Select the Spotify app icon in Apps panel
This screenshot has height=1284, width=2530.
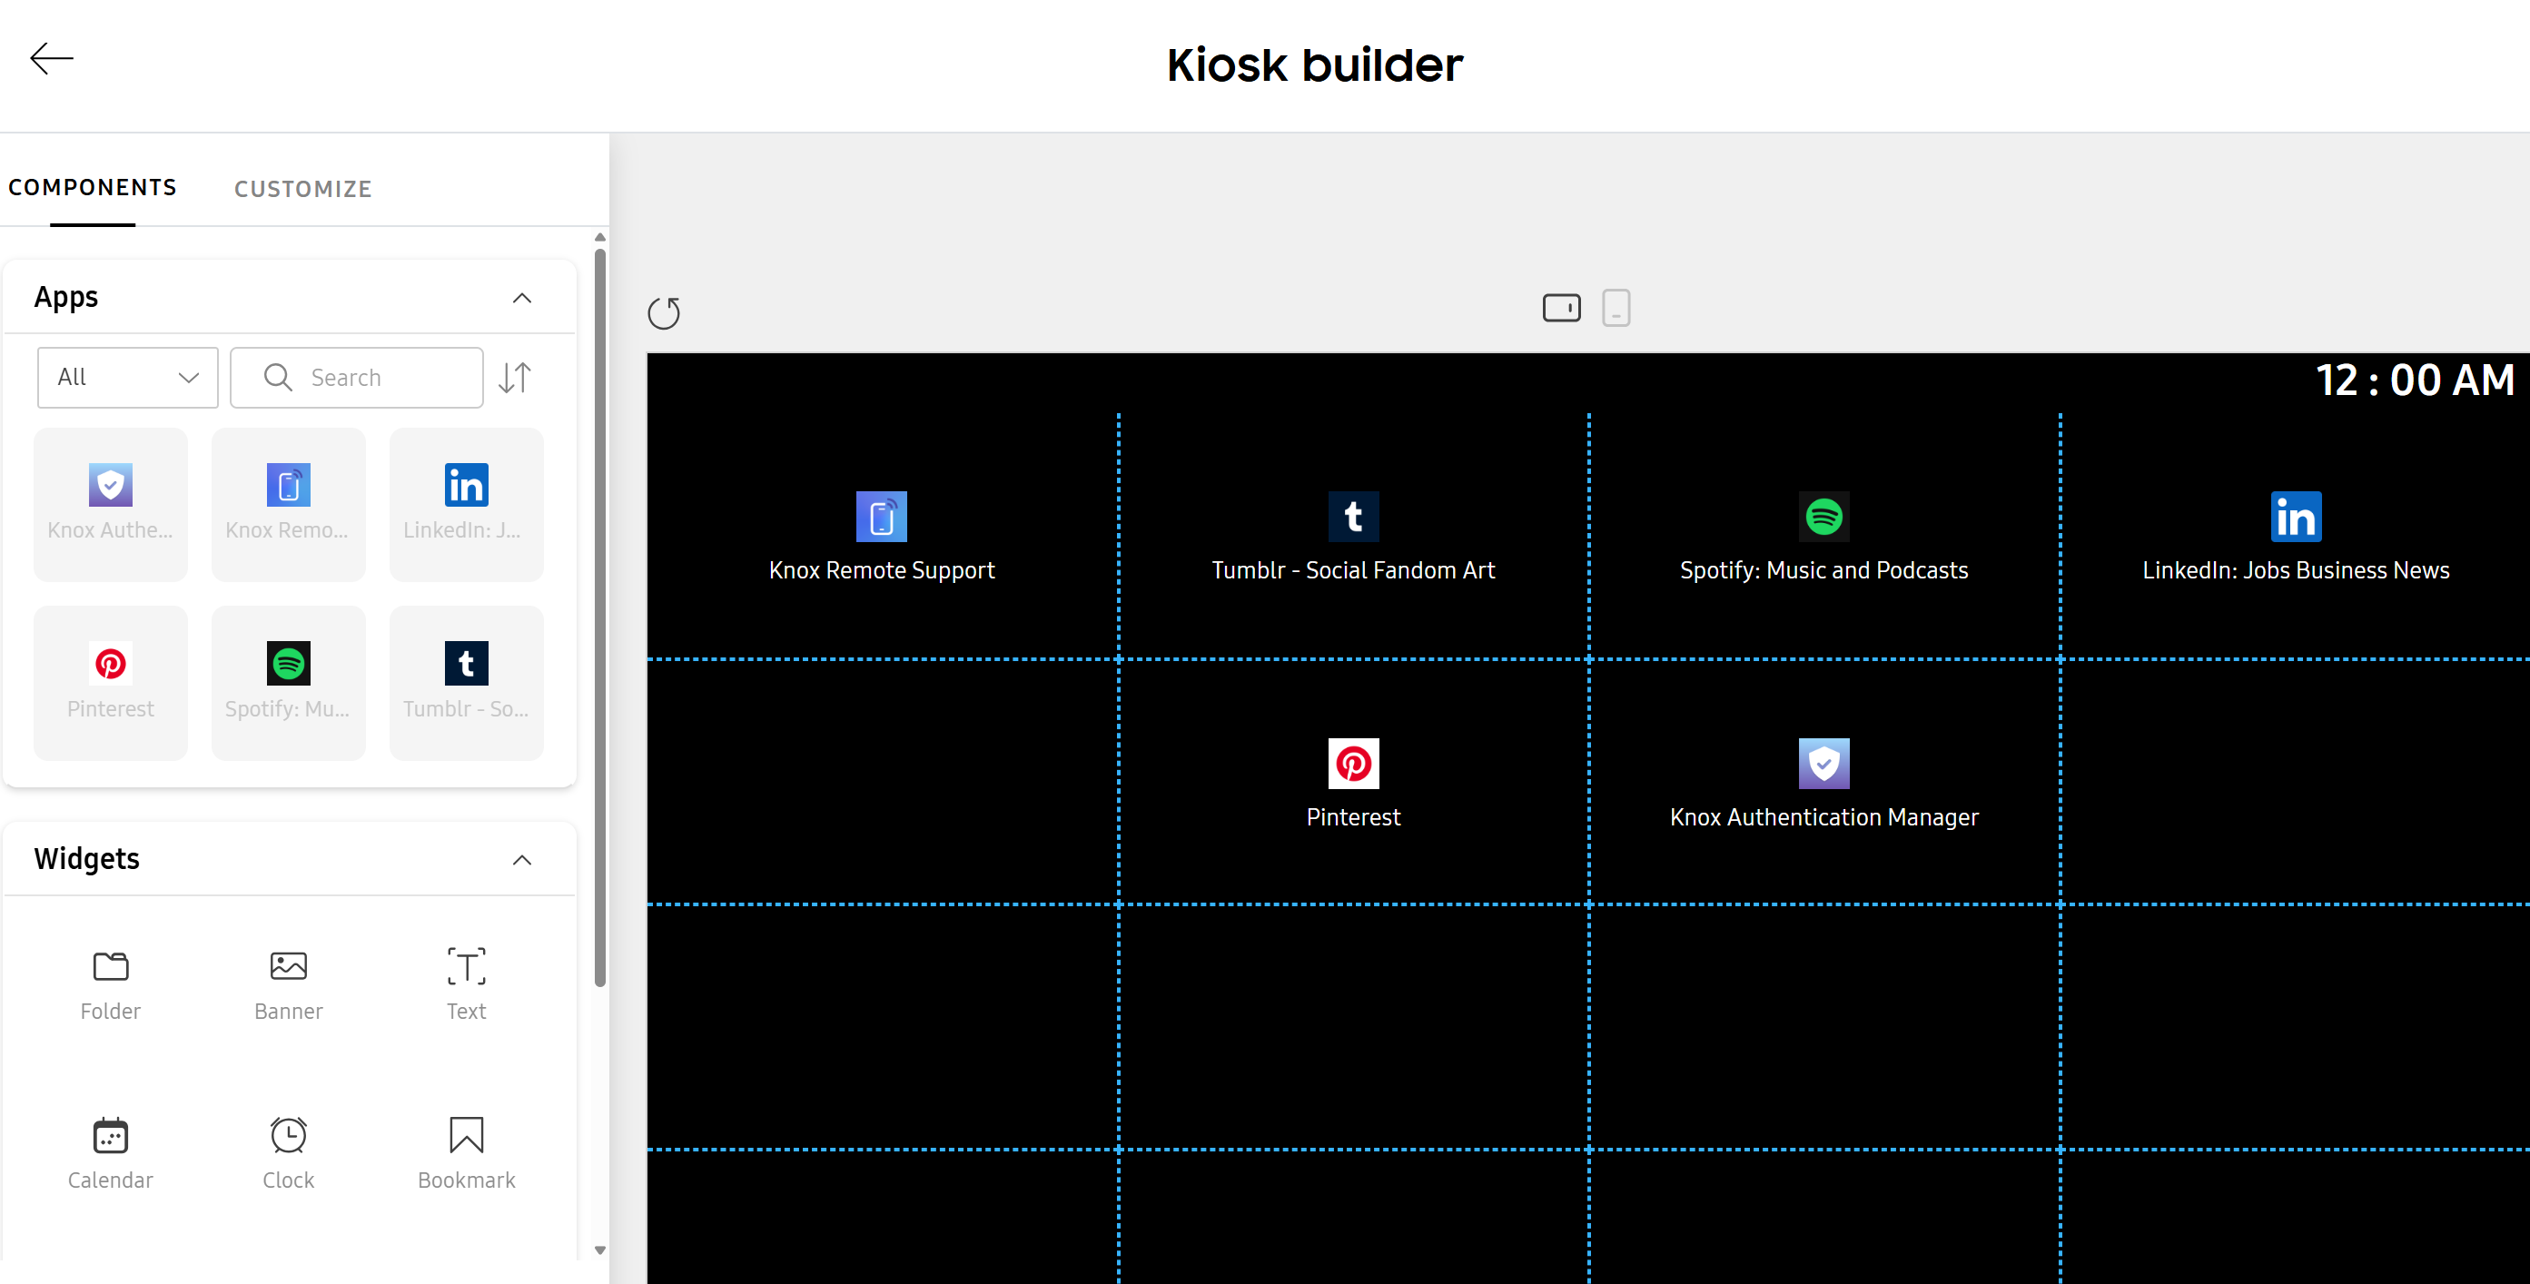tap(288, 664)
